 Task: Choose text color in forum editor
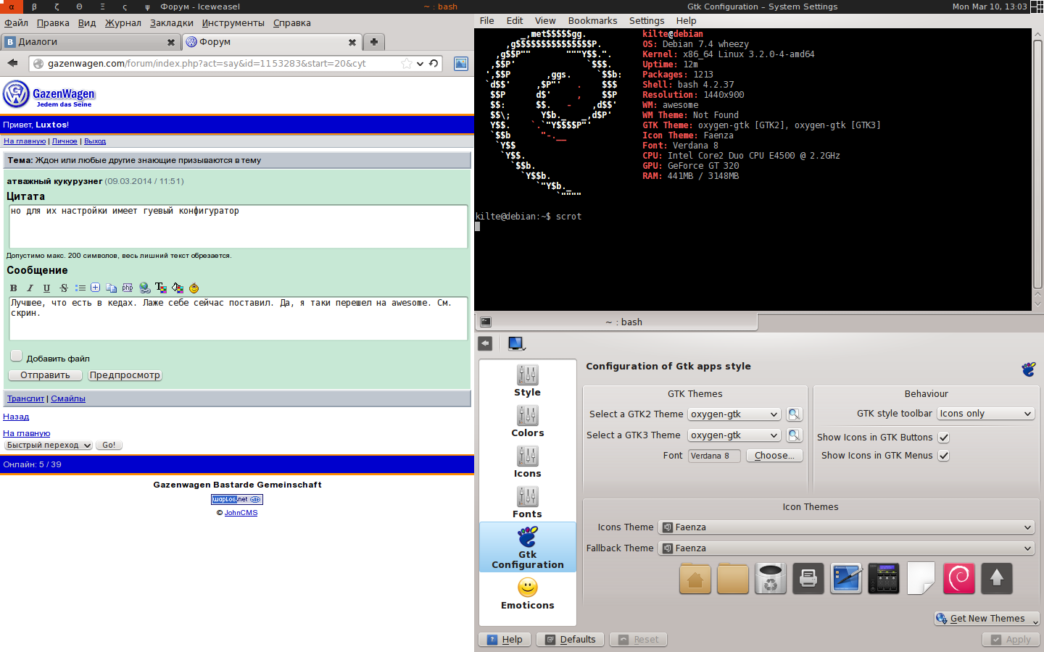click(x=161, y=288)
